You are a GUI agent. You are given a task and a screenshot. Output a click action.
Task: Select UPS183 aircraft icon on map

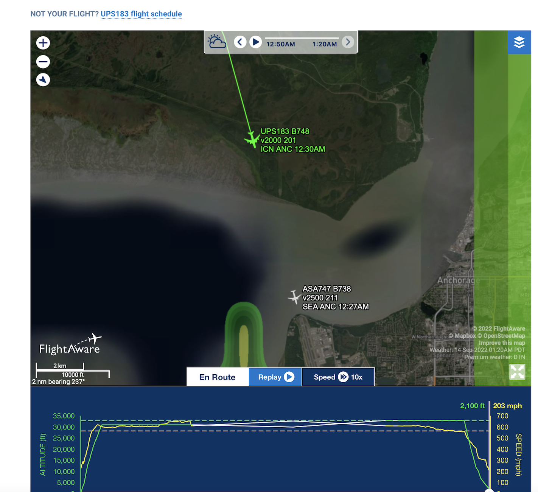[252, 139]
